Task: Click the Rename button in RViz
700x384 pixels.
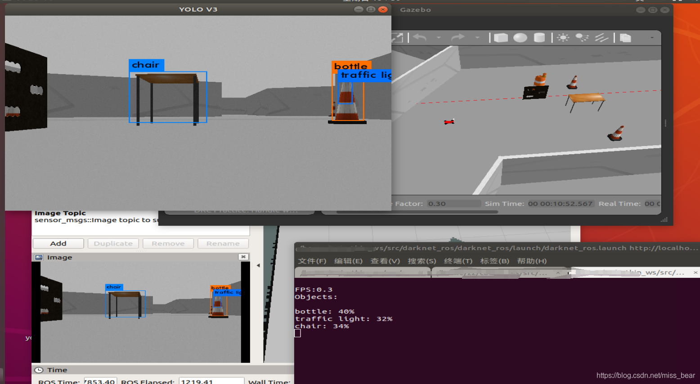Action: [223, 243]
